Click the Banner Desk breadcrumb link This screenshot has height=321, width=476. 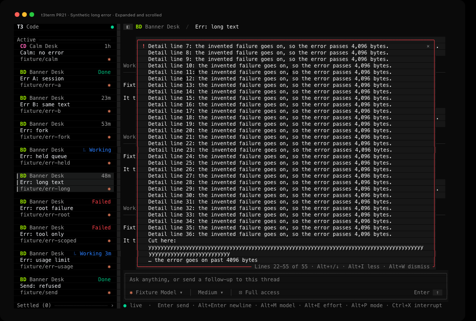[162, 27]
